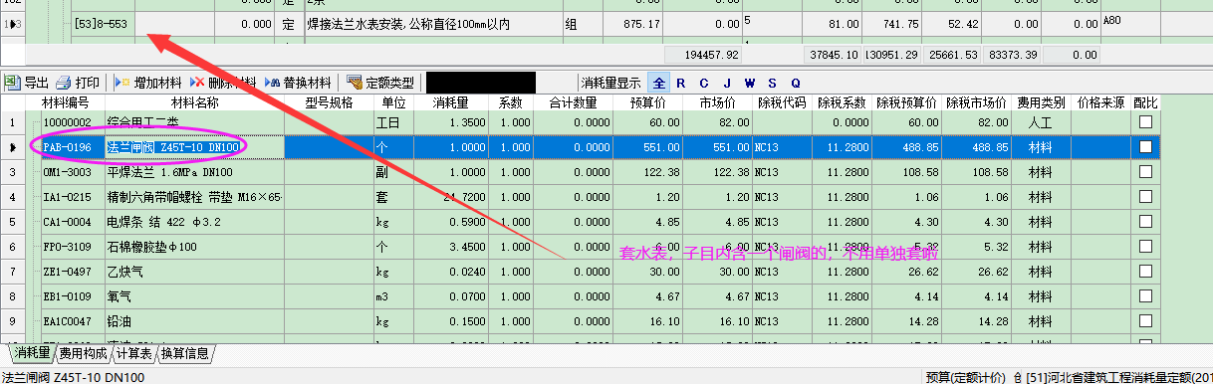Select the 全 consumption display filter
This screenshot has height=384, width=1213.
pyautogui.click(x=659, y=83)
